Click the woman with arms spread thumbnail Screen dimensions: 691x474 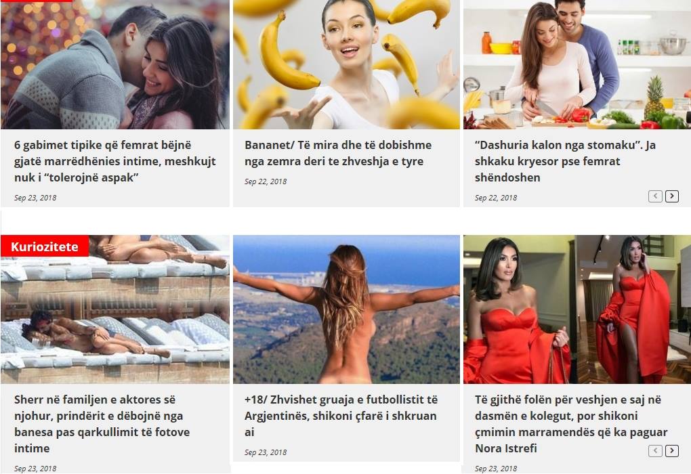tap(346, 309)
